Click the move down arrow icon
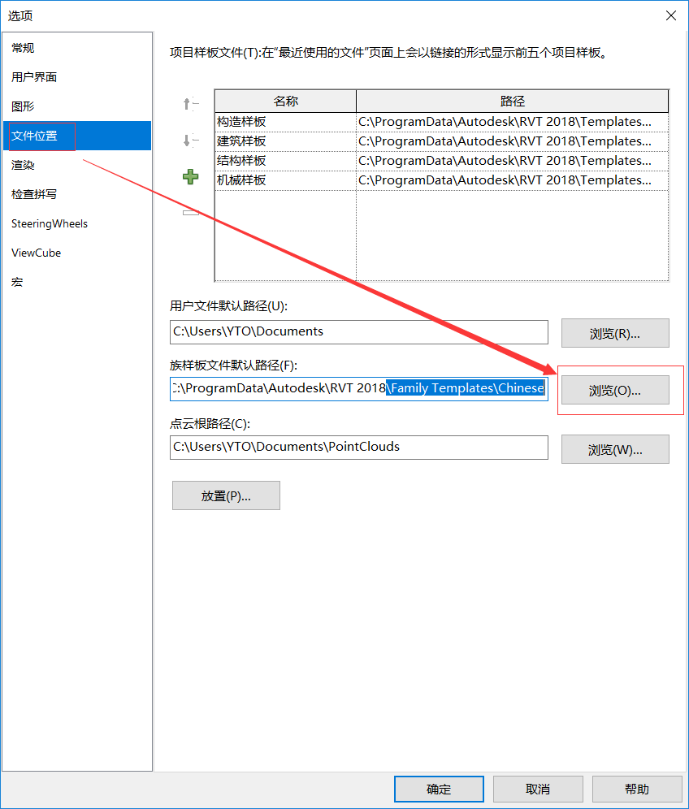The height and width of the screenshot is (809, 689). [x=190, y=141]
